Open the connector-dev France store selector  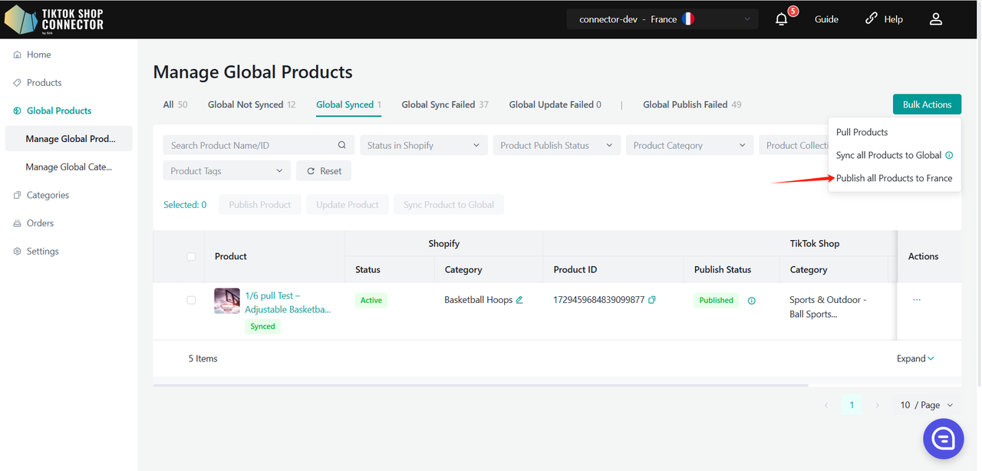[662, 19]
